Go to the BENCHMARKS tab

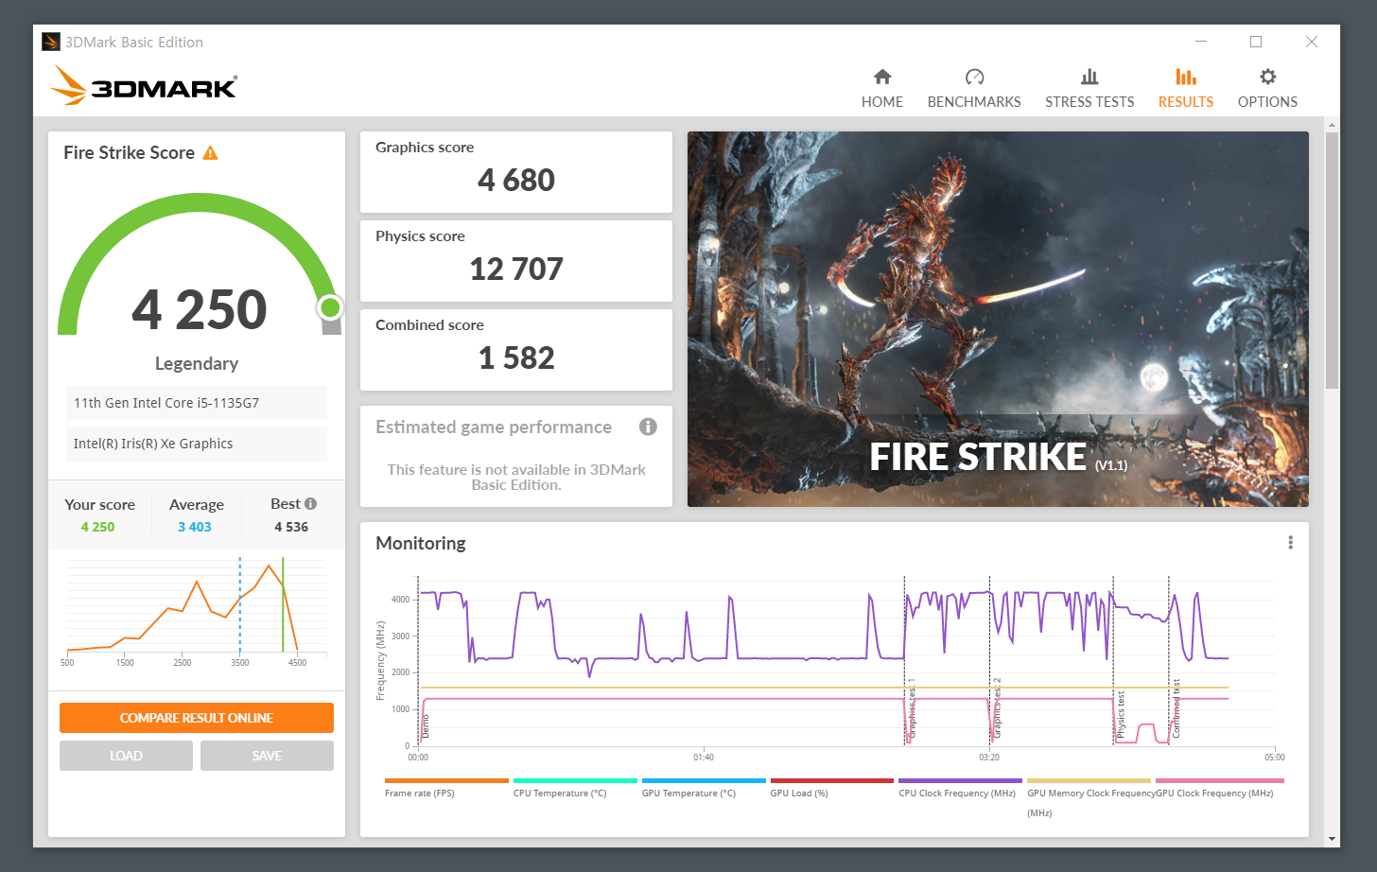[x=974, y=88]
